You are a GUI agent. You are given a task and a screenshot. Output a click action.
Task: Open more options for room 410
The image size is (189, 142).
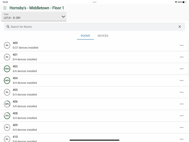181,139
